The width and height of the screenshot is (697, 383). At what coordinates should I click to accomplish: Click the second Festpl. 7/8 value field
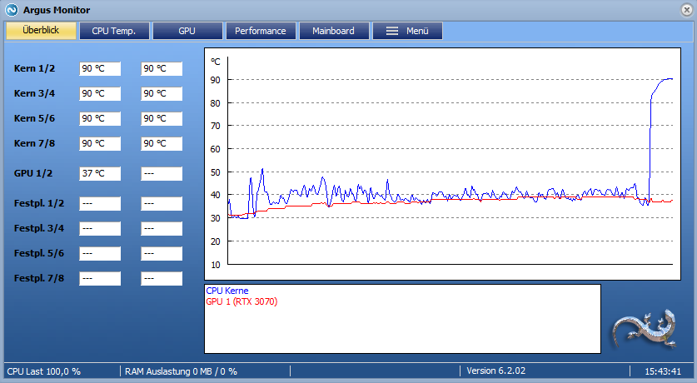tap(162, 278)
